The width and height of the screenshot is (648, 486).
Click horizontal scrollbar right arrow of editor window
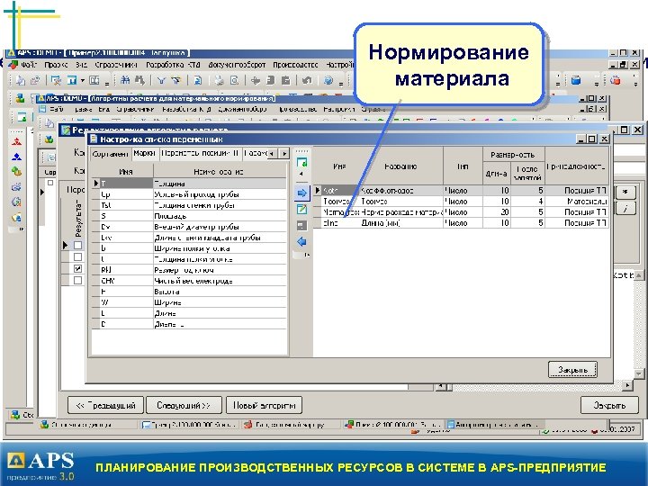[x=628, y=385]
